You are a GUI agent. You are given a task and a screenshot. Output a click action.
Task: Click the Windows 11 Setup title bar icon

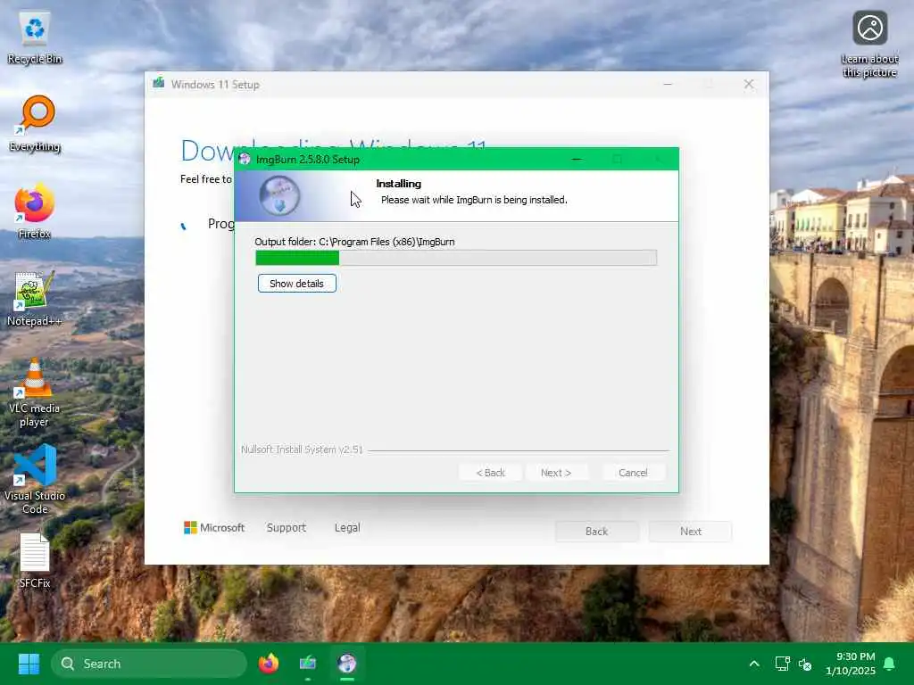click(159, 83)
